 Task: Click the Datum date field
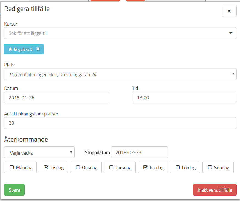tap(57, 98)
